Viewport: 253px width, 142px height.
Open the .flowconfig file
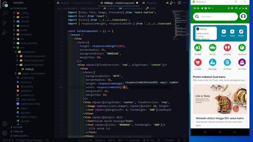[x=27, y=87]
